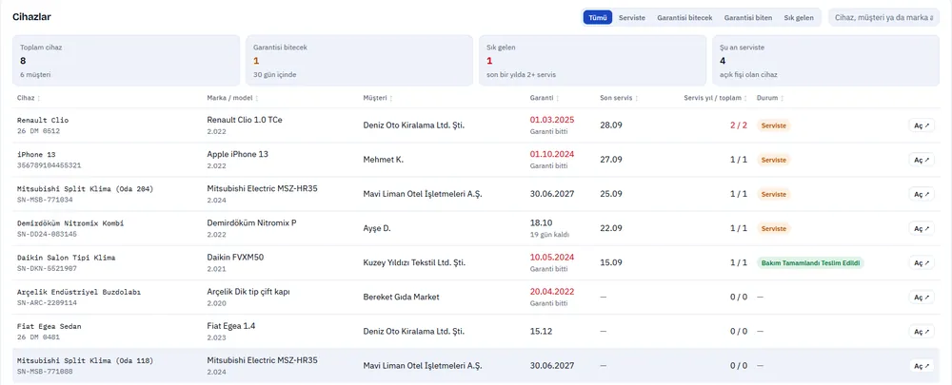Click model Fiat Egea 1.4
Viewport: 952px width, 385px height.
(231, 326)
